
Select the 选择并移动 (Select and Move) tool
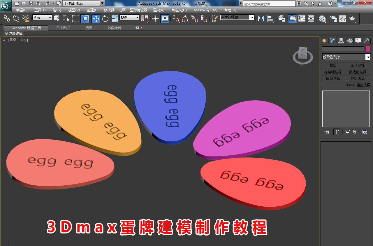click(96, 19)
